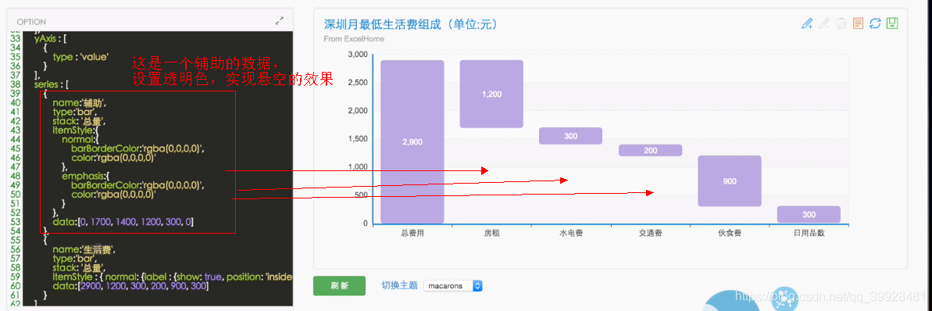Click line 59 itemStyle label show true
The image size is (932, 311).
click(173, 277)
